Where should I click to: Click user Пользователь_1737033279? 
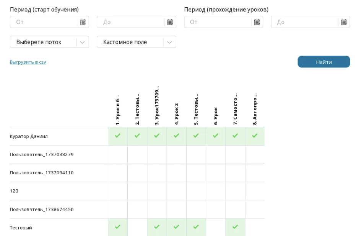[42, 154]
